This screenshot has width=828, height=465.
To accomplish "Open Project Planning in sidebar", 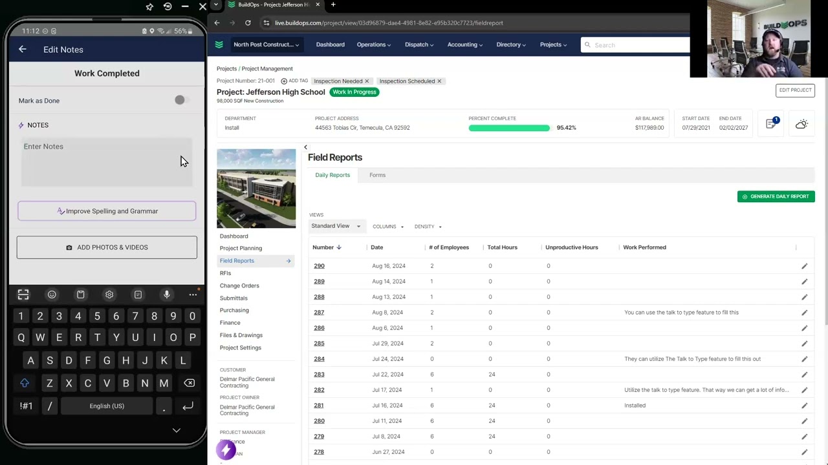I will click(241, 248).
